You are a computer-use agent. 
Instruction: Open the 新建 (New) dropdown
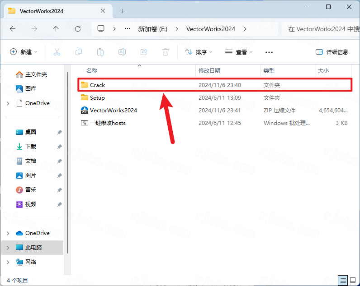coord(24,52)
